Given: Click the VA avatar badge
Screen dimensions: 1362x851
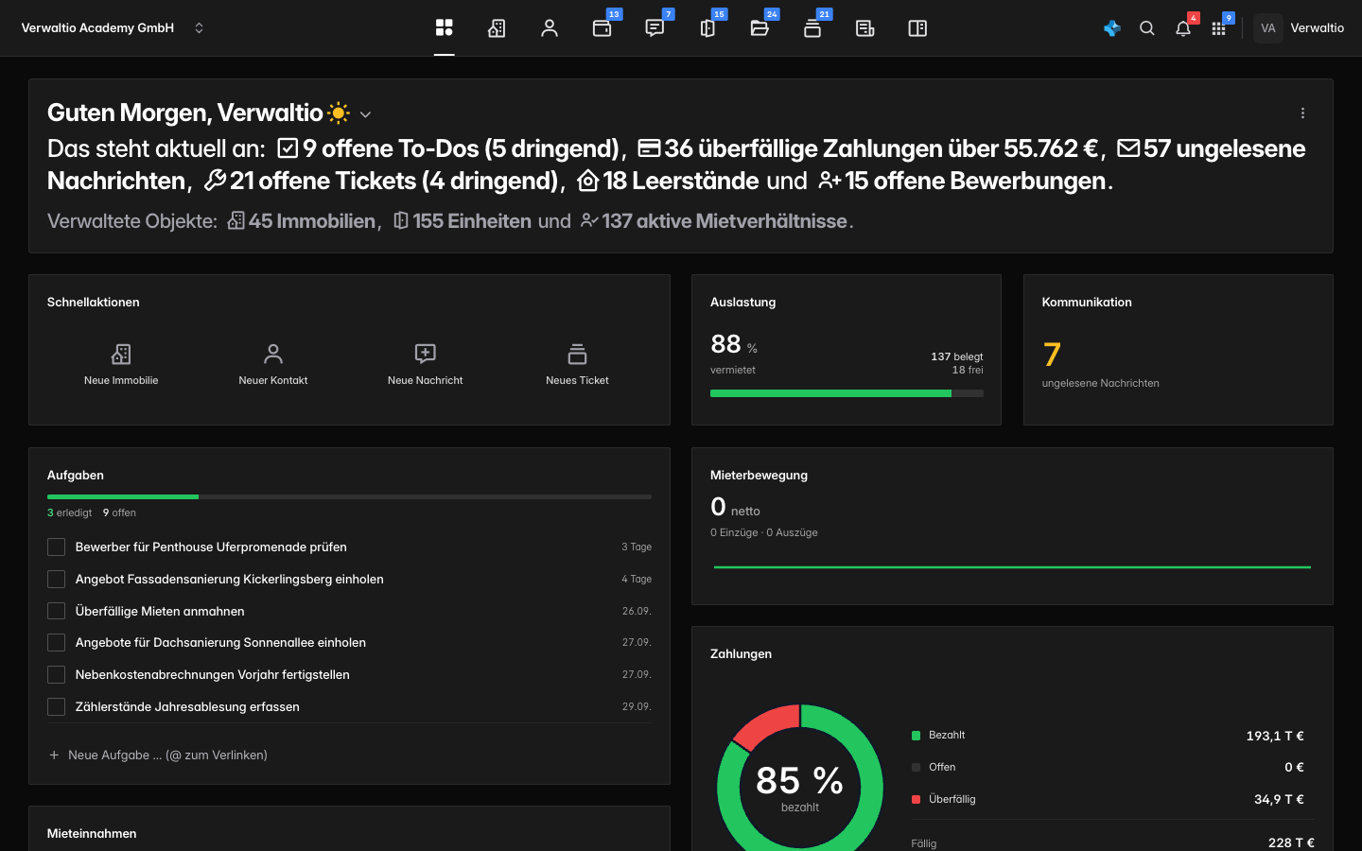Looking at the screenshot, I should 1268,28.
